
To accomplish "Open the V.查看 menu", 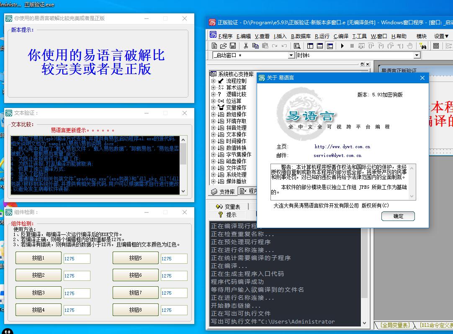I will [x=262, y=36].
